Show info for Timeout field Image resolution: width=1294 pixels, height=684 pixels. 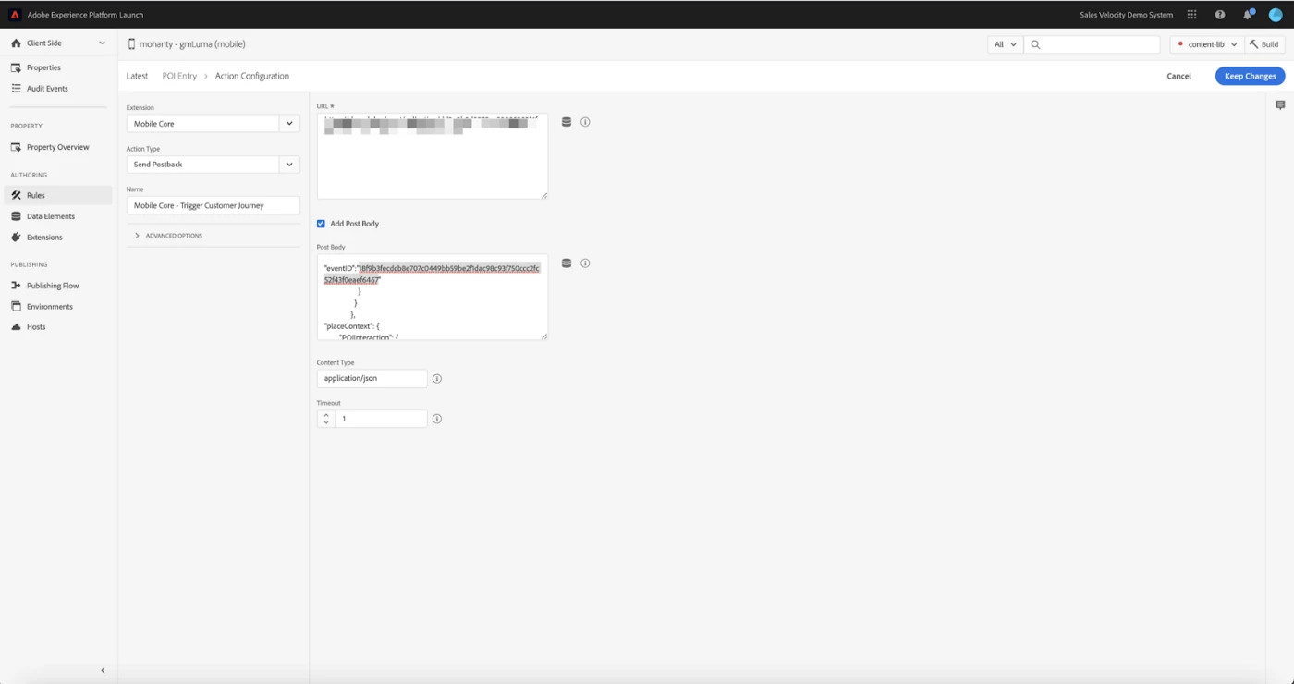[x=437, y=419]
